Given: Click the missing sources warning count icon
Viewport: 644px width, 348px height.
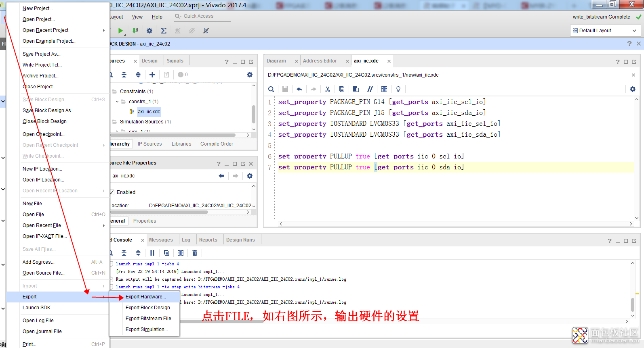Looking at the screenshot, I should (183, 75).
